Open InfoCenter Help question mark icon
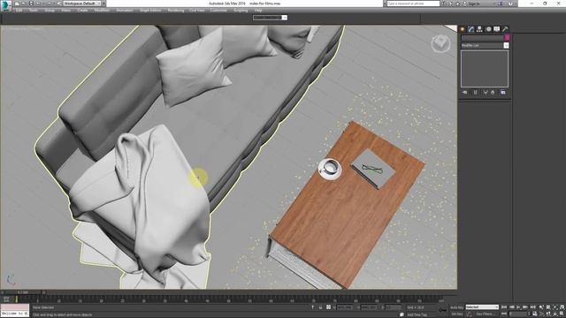The image size is (566, 318). point(511,4)
